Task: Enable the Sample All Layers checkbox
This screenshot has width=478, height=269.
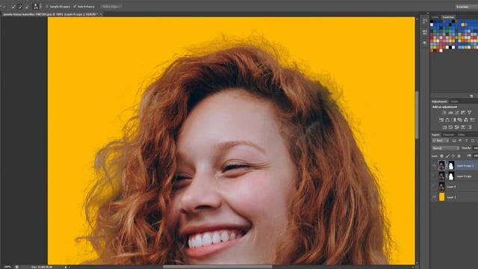Action: pyautogui.click(x=46, y=7)
